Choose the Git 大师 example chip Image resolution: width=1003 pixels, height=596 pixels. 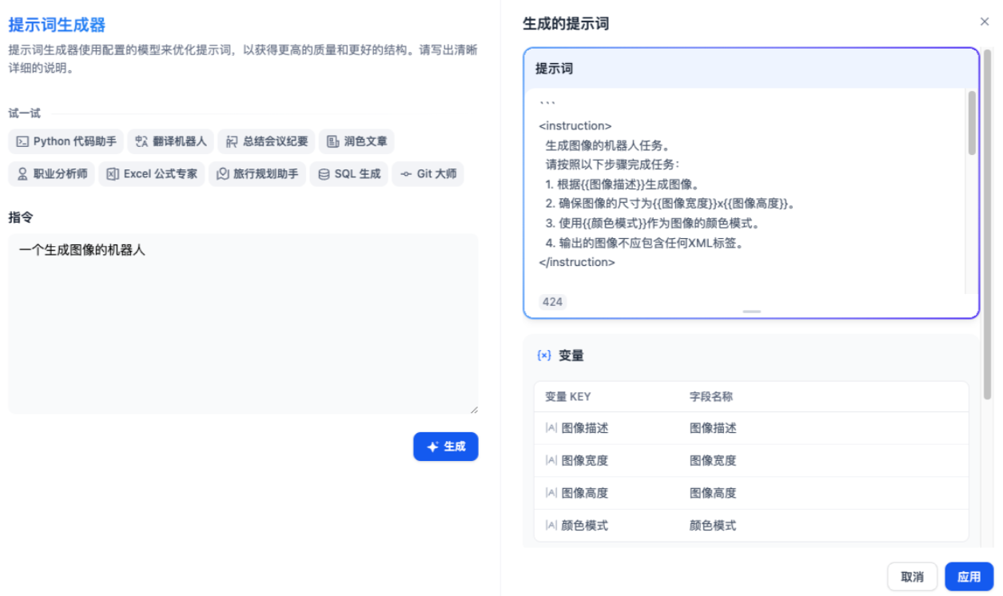[428, 173]
